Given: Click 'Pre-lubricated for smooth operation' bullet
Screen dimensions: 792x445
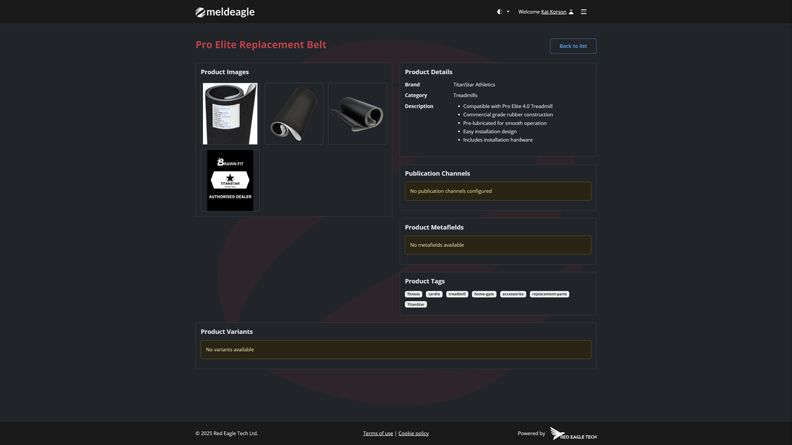Looking at the screenshot, I should [505, 123].
